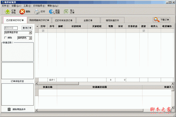The image size is (176, 117).
Task: Click the 实付 total cell showing 0
Action: coord(121,80)
